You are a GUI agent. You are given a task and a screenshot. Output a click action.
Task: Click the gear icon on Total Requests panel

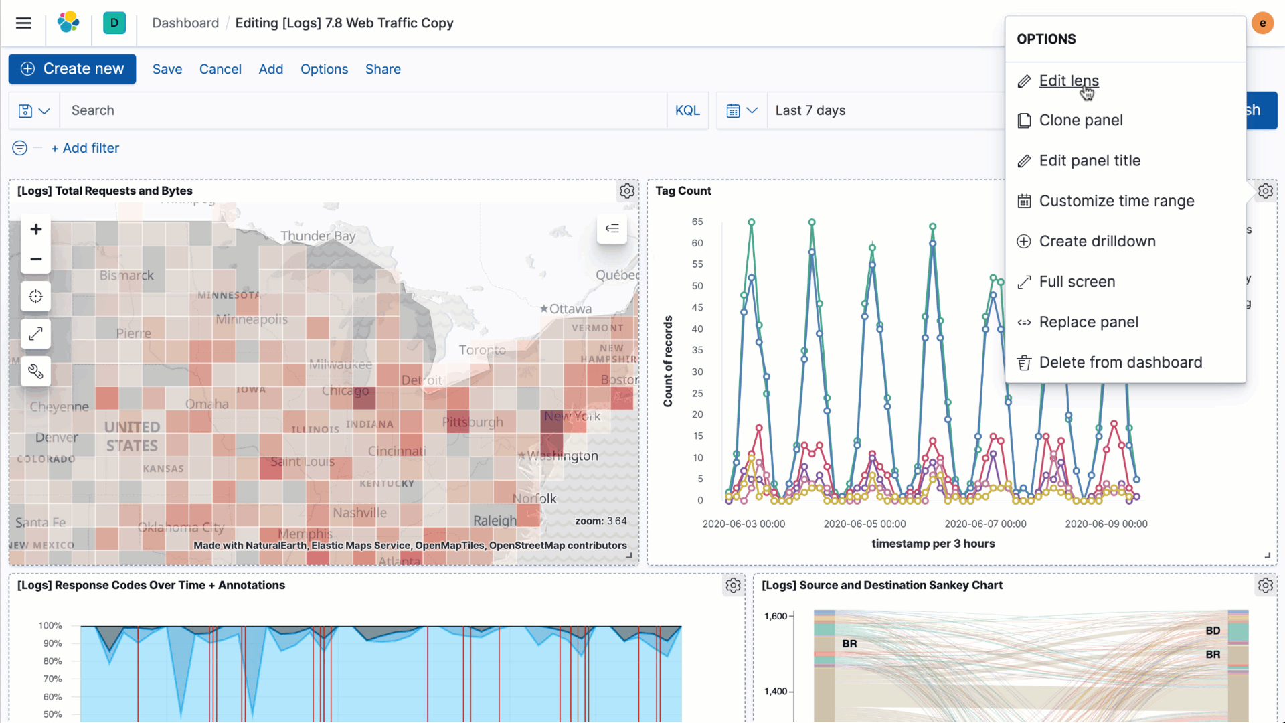pos(626,191)
